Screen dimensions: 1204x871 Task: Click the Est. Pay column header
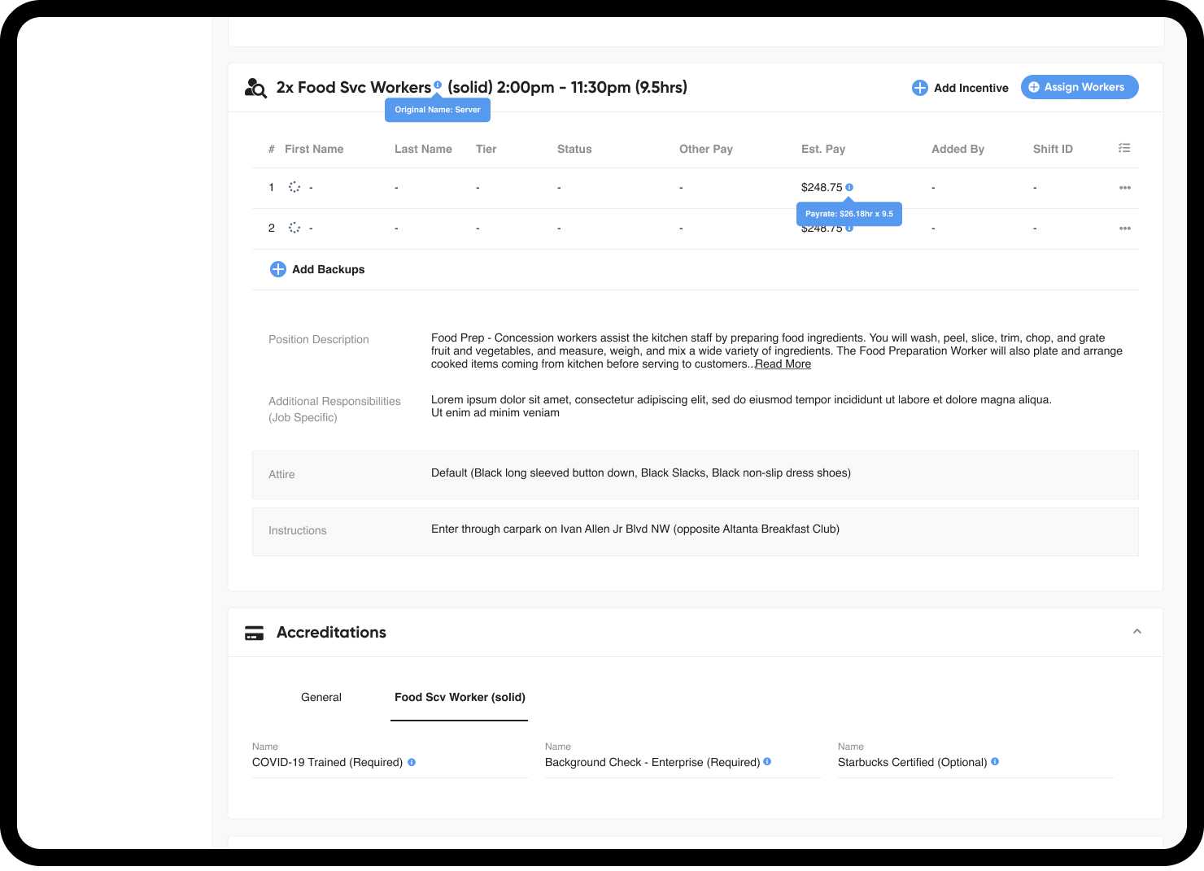pos(823,149)
